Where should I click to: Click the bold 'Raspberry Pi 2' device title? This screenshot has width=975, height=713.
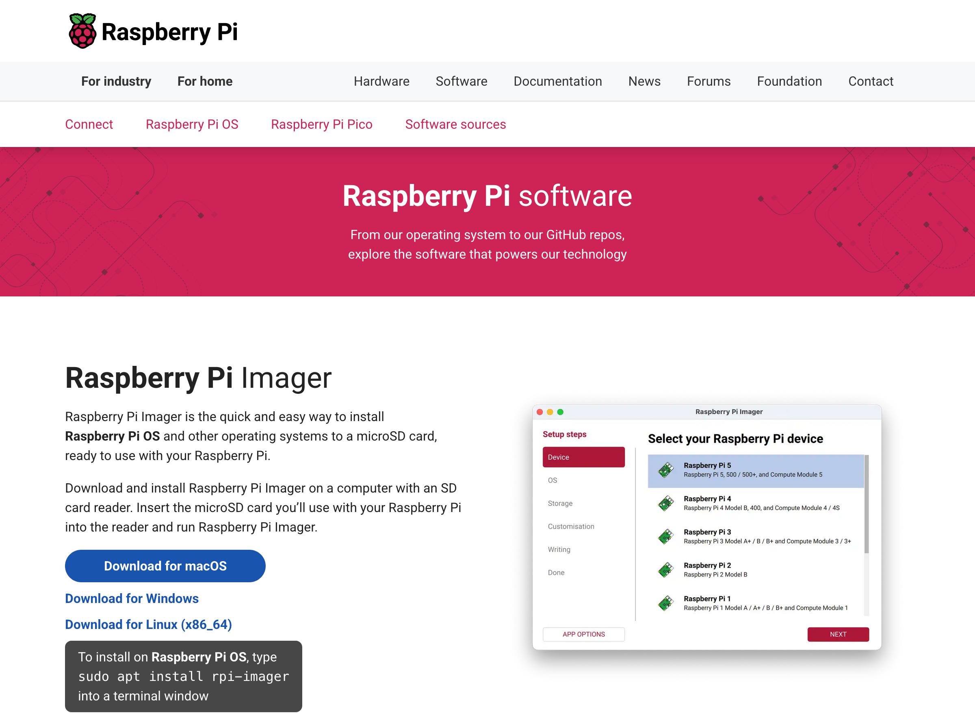click(707, 565)
